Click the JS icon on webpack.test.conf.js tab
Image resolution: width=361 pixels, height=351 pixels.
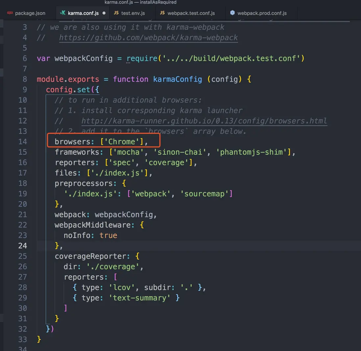tap(162, 13)
